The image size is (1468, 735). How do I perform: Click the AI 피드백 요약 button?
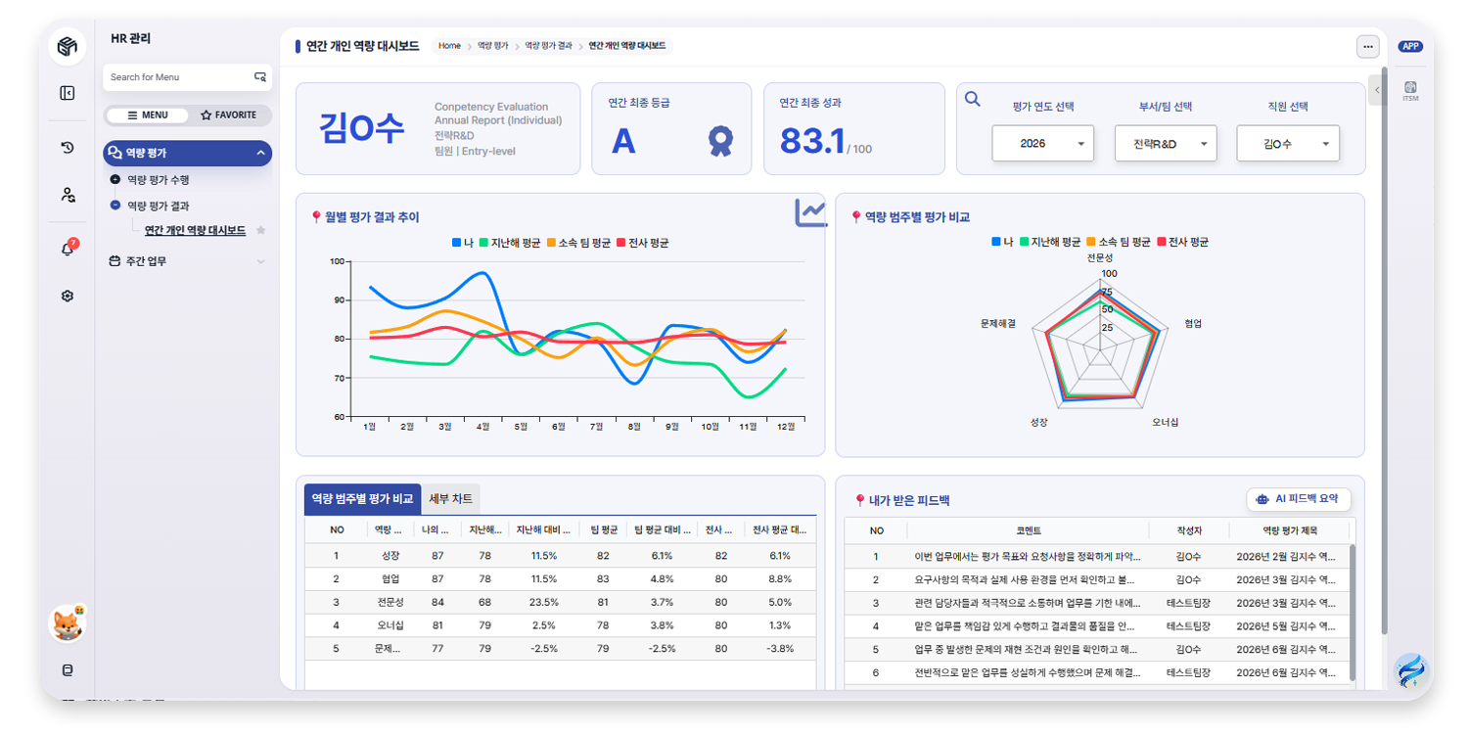1299,499
